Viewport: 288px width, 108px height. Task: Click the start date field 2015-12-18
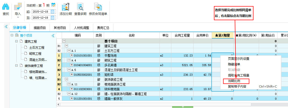(x=41, y=12)
